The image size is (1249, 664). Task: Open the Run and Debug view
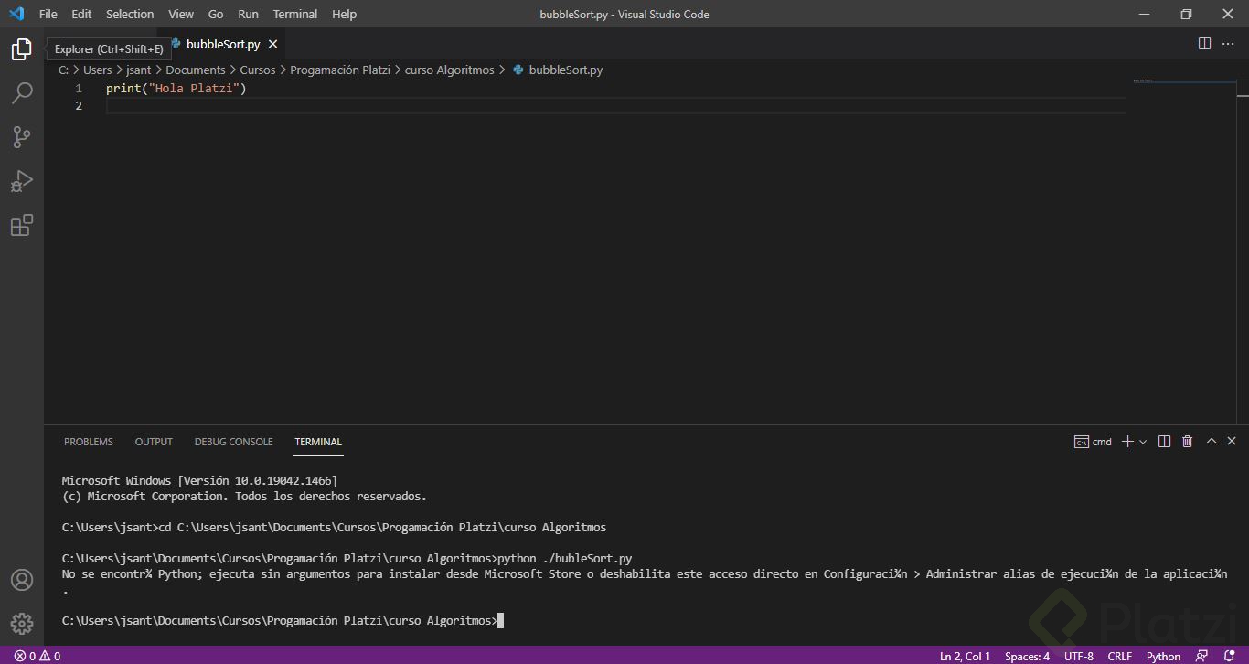coord(22,181)
